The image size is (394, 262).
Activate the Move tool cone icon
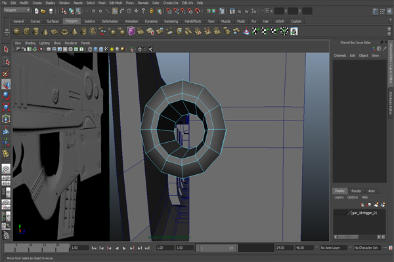(x=6, y=84)
